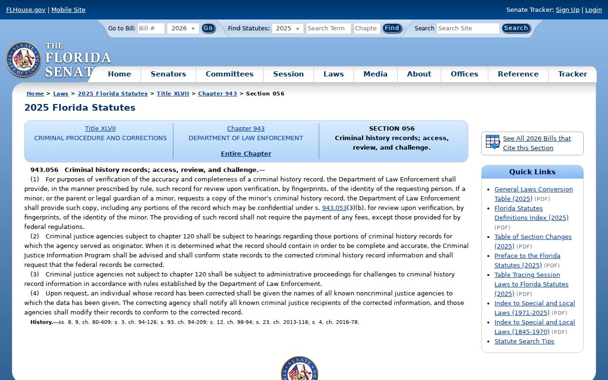The width and height of the screenshot is (608, 380).
Task: Click the Bill # input field
Action: point(151,28)
